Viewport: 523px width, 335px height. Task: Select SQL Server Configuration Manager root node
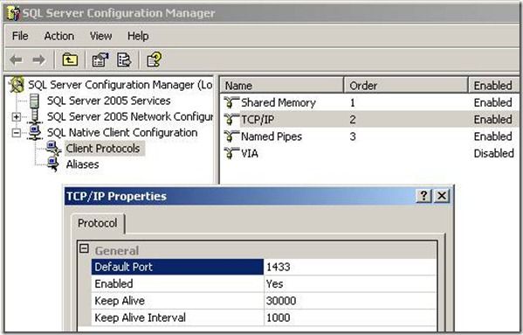click(x=120, y=85)
